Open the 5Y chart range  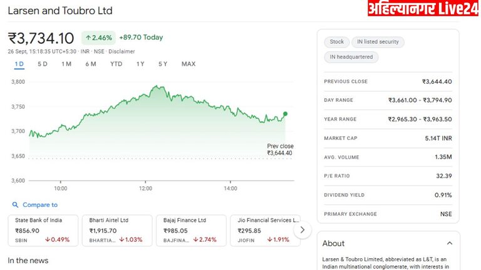coord(163,64)
